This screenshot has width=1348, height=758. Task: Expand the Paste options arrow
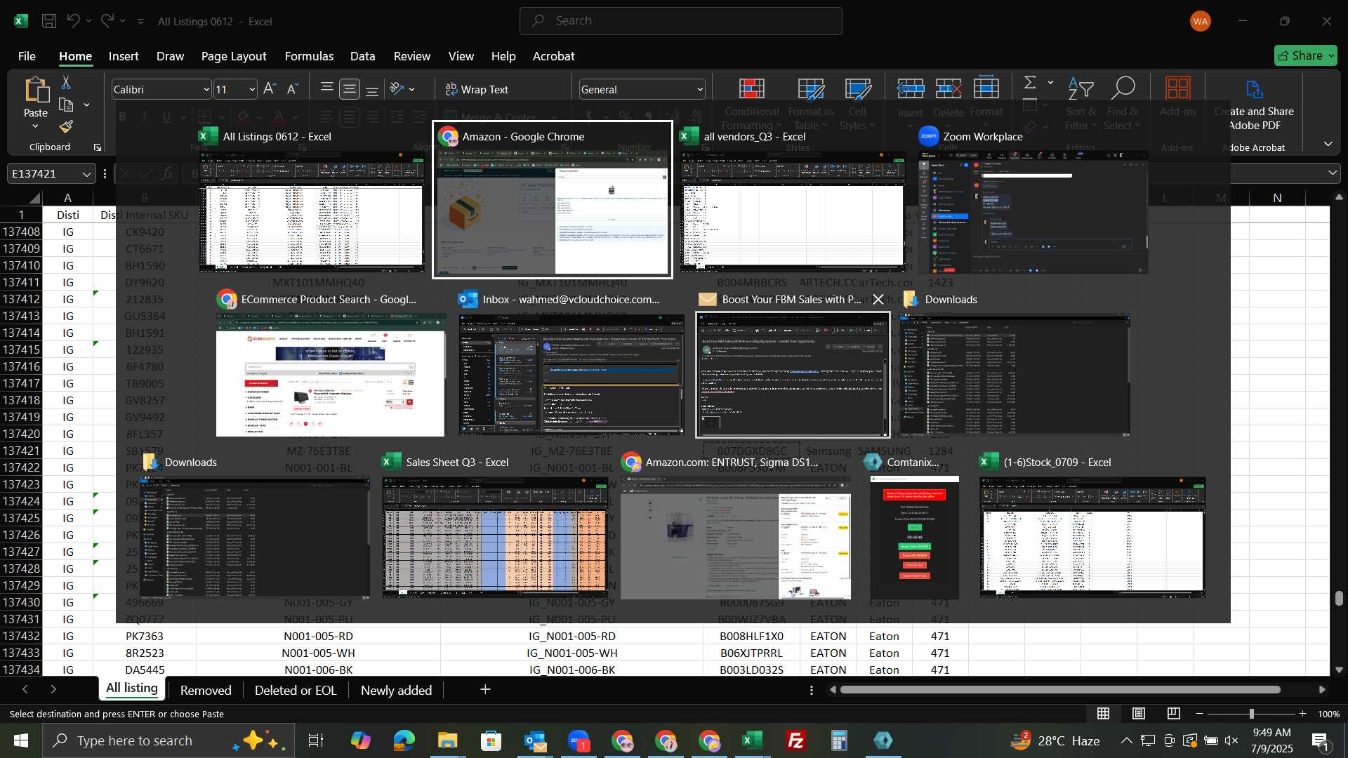[35, 126]
